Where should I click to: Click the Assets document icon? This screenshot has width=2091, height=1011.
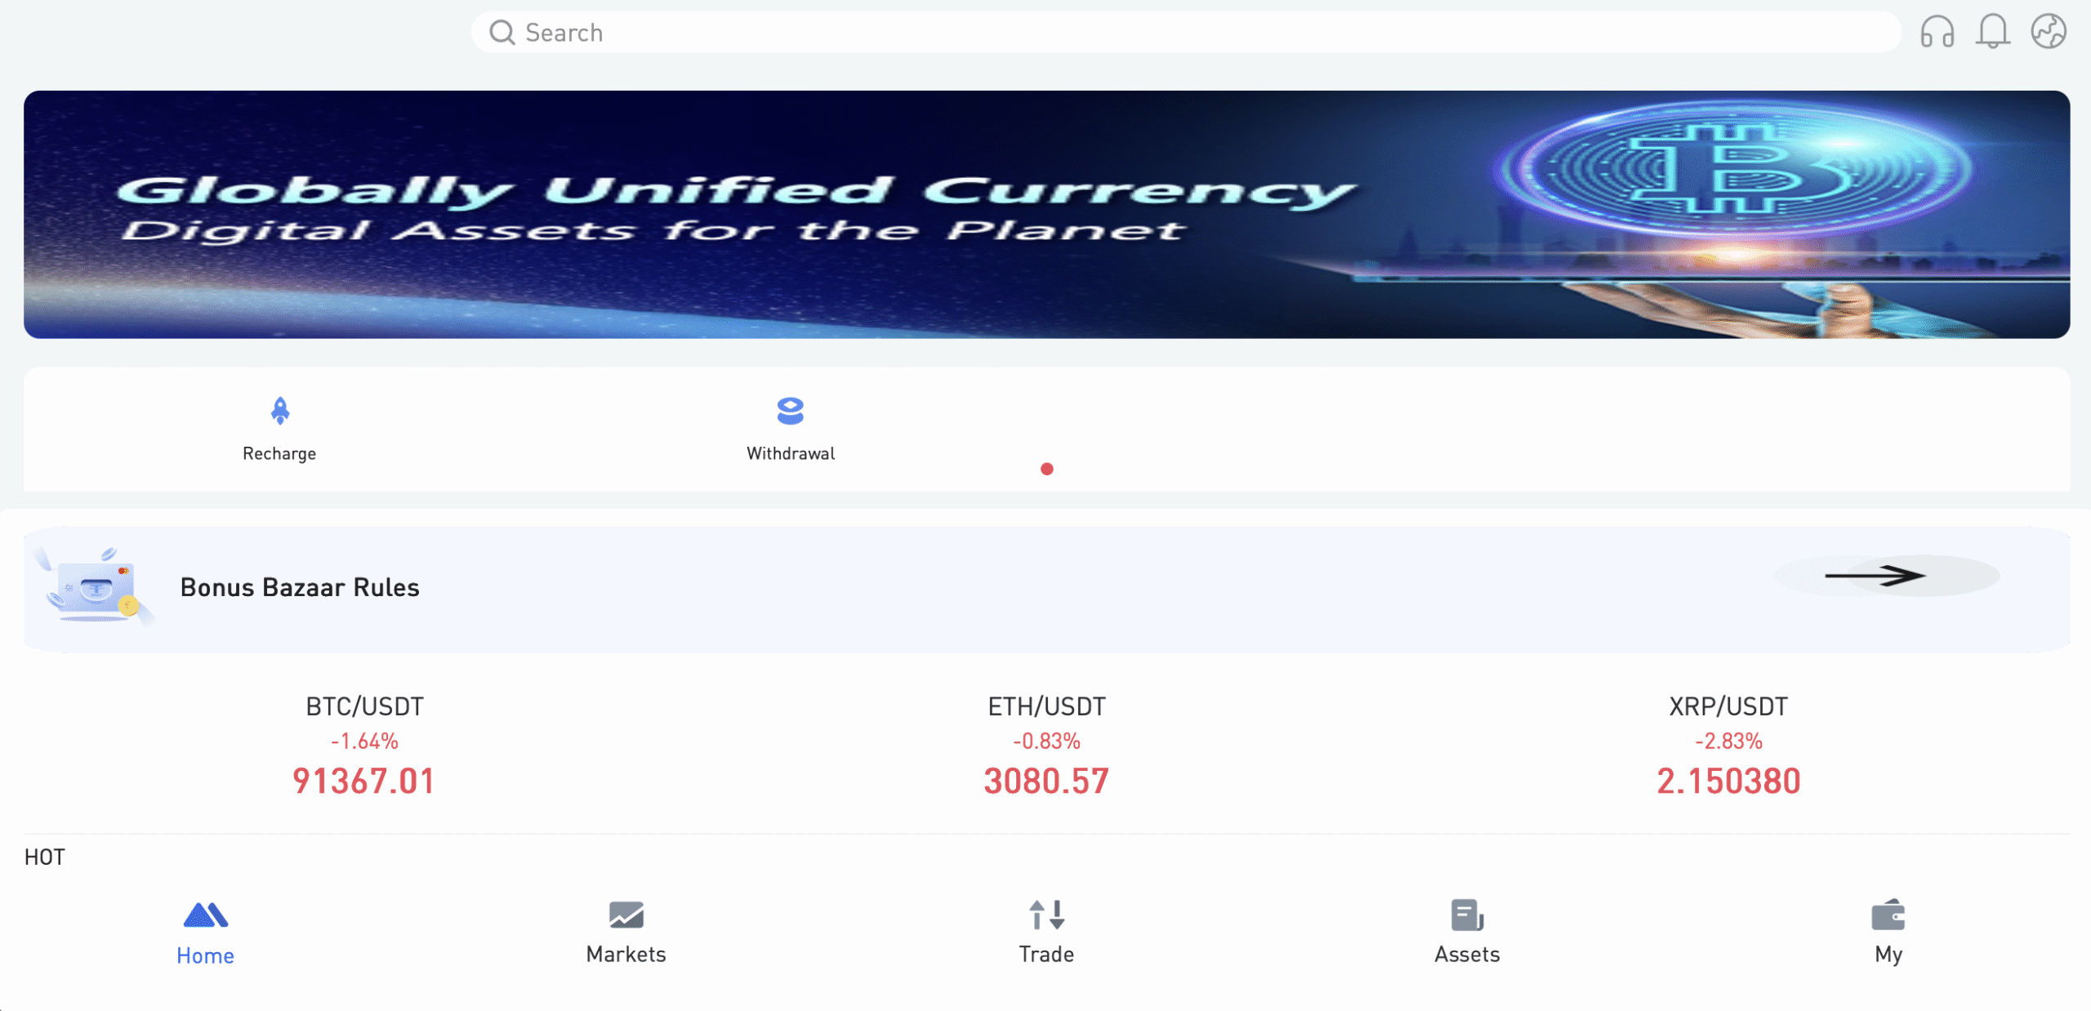tap(1467, 915)
